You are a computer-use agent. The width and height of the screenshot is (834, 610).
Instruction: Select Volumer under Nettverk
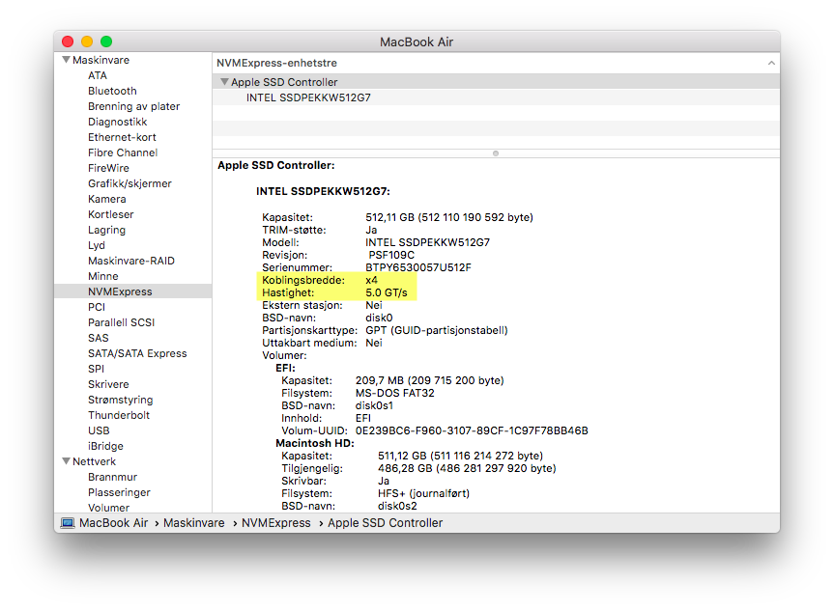click(x=108, y=508)
